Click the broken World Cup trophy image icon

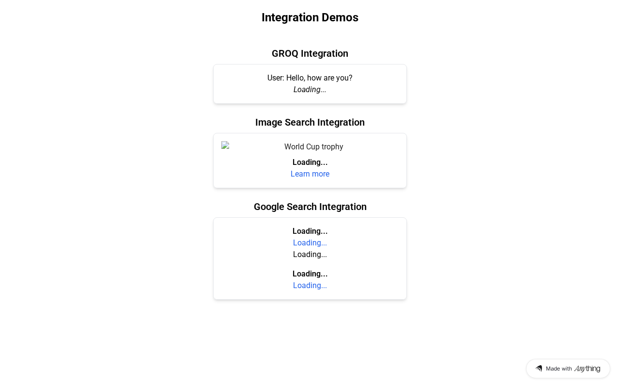coord(225,145)
